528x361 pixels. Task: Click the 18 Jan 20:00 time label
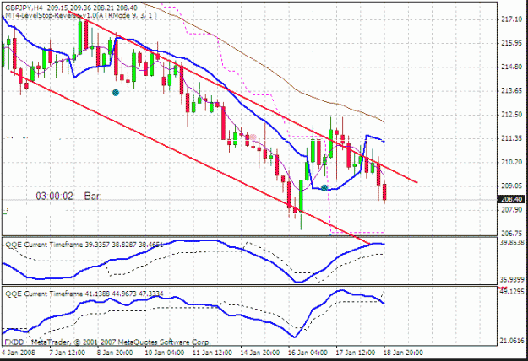[x=404, y=353]
